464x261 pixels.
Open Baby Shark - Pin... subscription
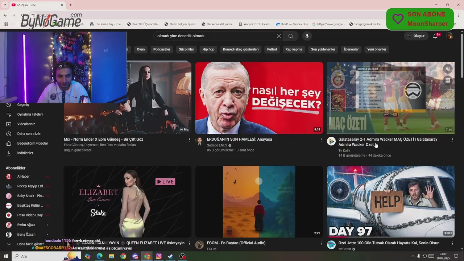click(x=28, y=196)
